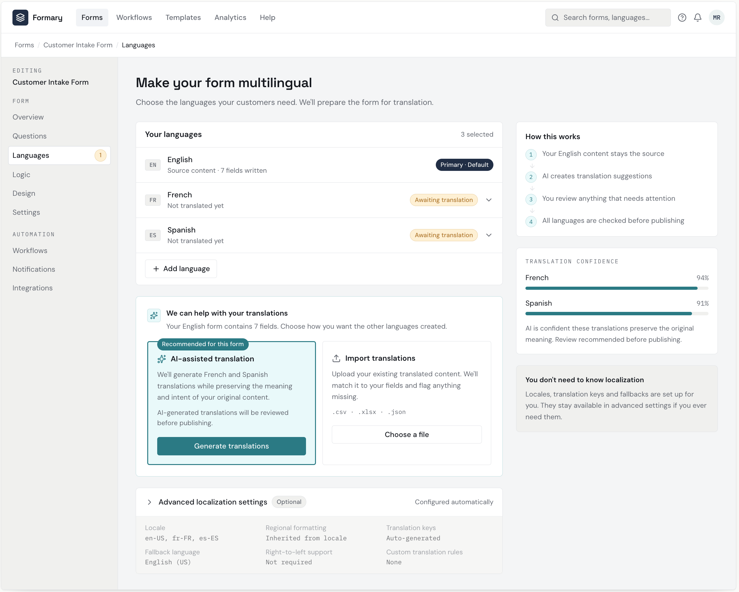Image resolution: width=739 pixels, height=592 pixels.
Task: Click French's Awaiting translation badge
Action: pyautogui.click(x=444, y=200)
